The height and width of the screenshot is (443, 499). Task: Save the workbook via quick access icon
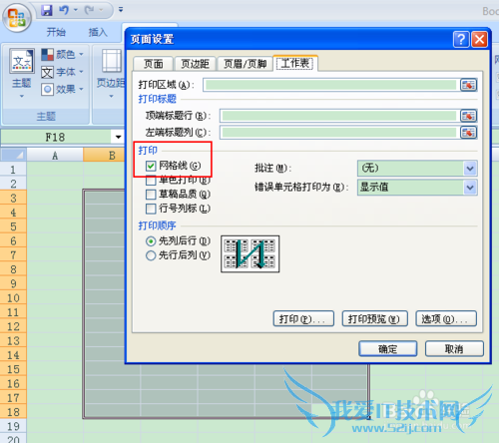[47, 10]
